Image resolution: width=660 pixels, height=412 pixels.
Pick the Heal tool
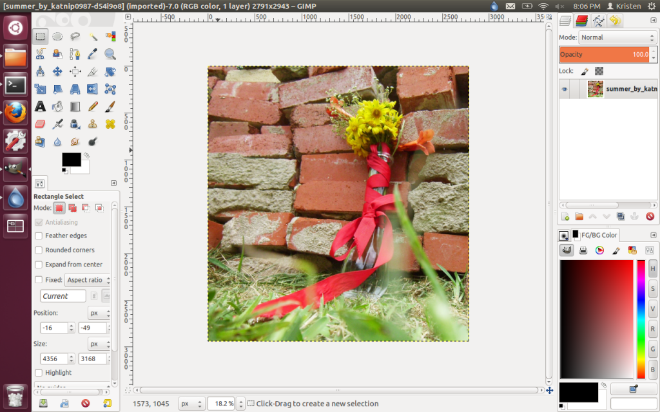click(x=110, y=124)
